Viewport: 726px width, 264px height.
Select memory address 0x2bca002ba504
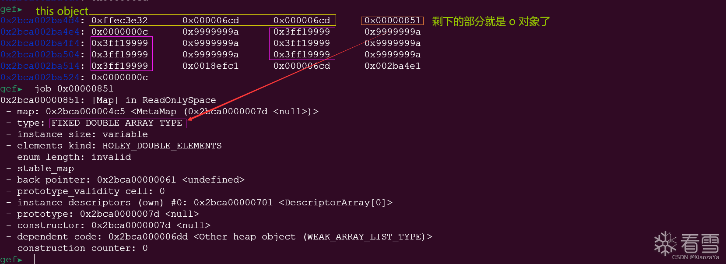click(x=40, y=54)
